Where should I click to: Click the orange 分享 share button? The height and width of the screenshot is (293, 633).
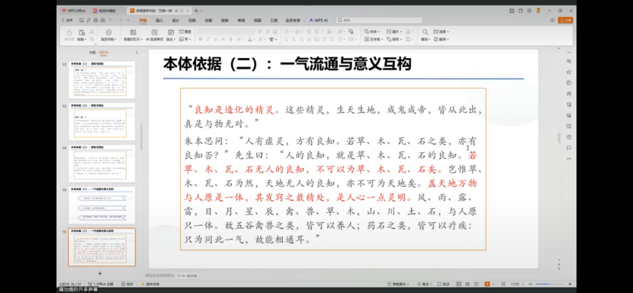point(566,20)
